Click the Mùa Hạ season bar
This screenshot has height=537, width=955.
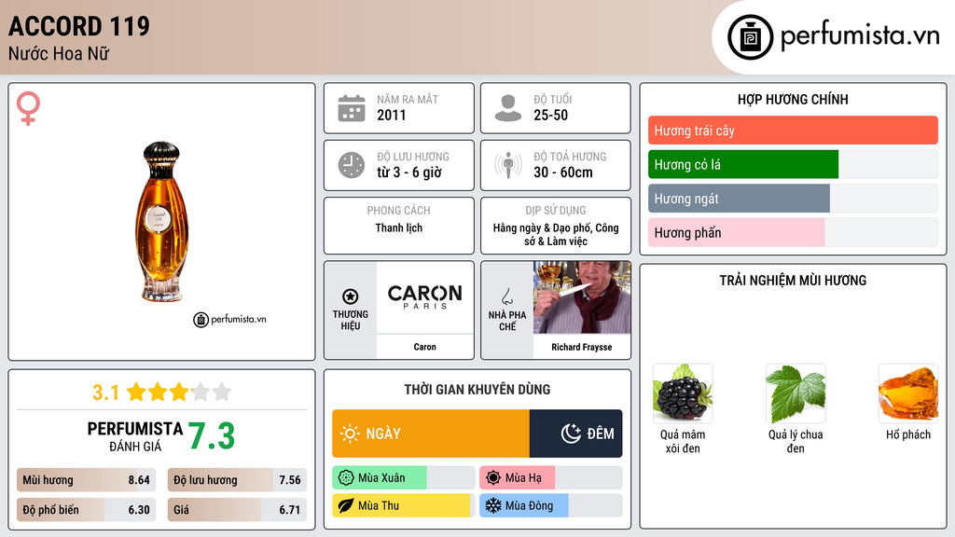(x=550, y=478)
